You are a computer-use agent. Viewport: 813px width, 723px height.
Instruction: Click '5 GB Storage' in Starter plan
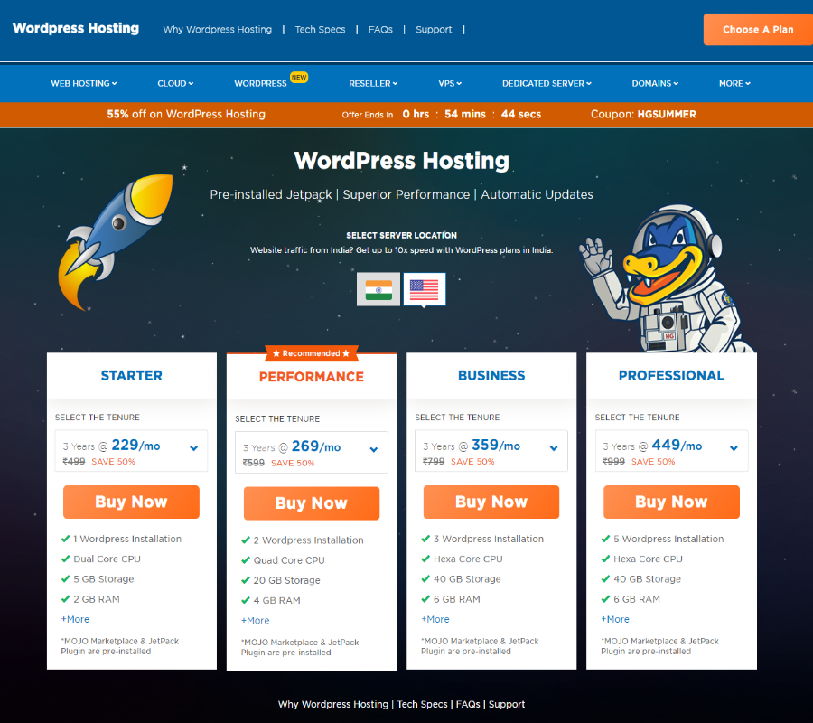[x=103, y=578]
